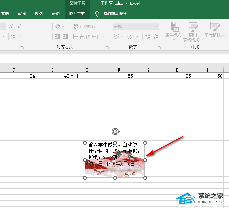This screenshot has width=229, height=208.
Task: Expand the conditional formatting (条件格式) menu
Action: 173,32
